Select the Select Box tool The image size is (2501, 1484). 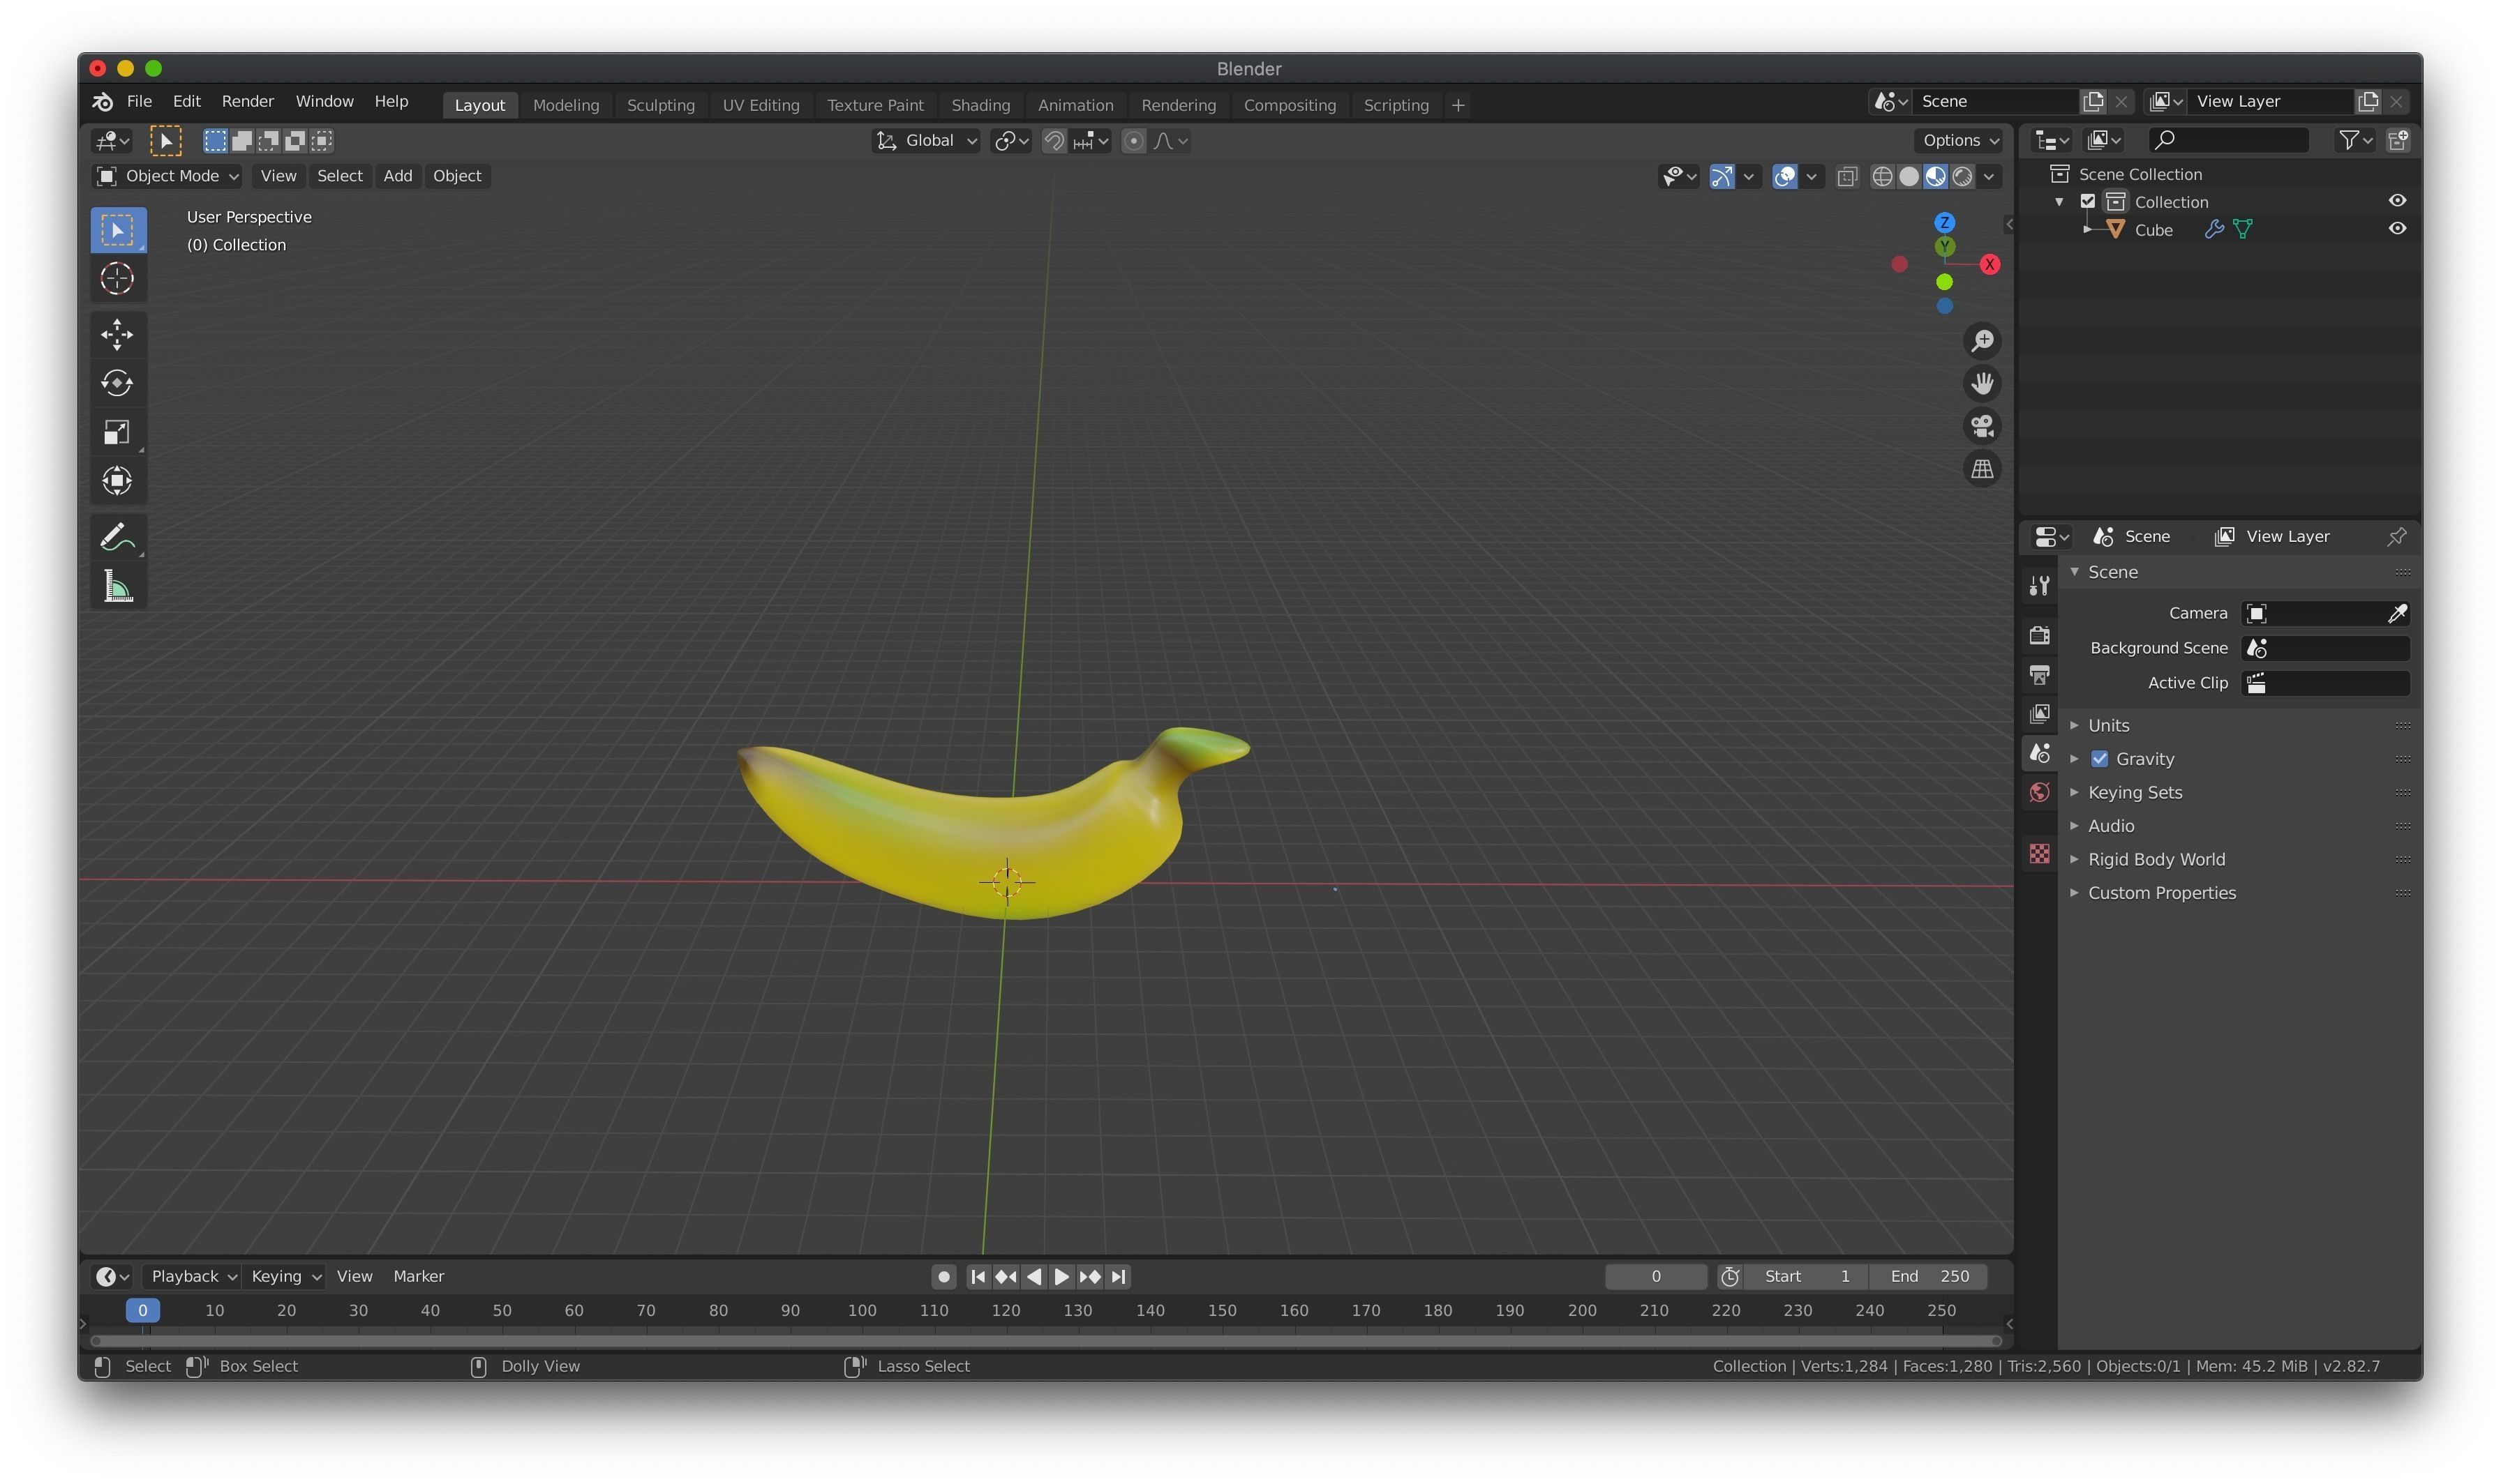click(x=118, y=230)
